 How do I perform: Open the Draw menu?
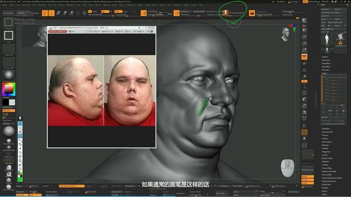pyautogui.click(x=35, y=5)
